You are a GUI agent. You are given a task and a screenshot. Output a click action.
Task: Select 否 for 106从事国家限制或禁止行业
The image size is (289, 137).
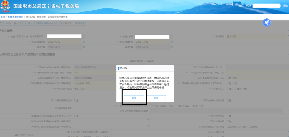click(x=234, y=78)
